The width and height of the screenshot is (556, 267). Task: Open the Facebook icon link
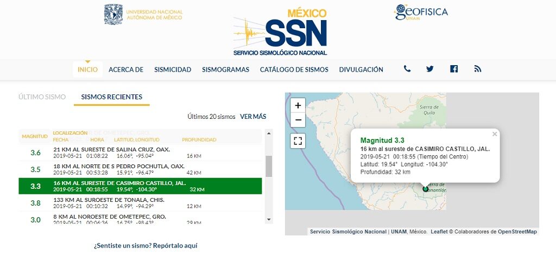pyautogui.click(x=454, y=69)
